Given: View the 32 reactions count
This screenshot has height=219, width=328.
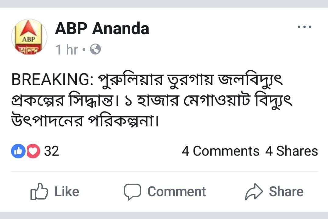Looking at the screenshot, I should (x=52, y=151).
